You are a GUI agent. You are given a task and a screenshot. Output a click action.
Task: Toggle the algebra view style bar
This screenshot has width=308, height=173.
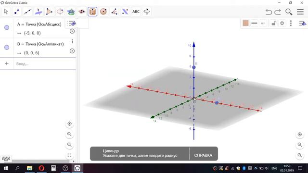pyautogui.click(x=71, y=24)
